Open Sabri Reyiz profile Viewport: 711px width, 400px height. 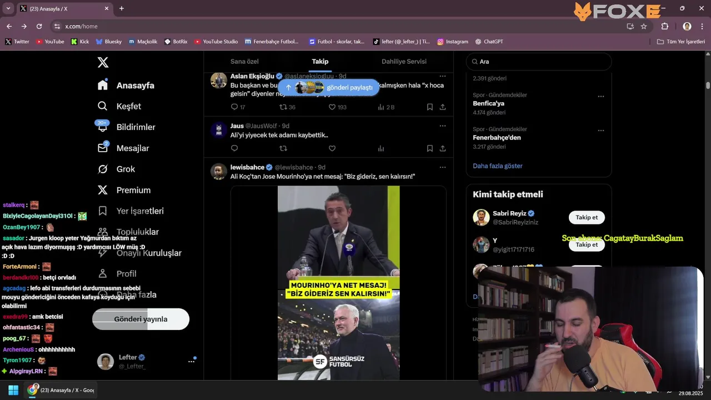509,213
